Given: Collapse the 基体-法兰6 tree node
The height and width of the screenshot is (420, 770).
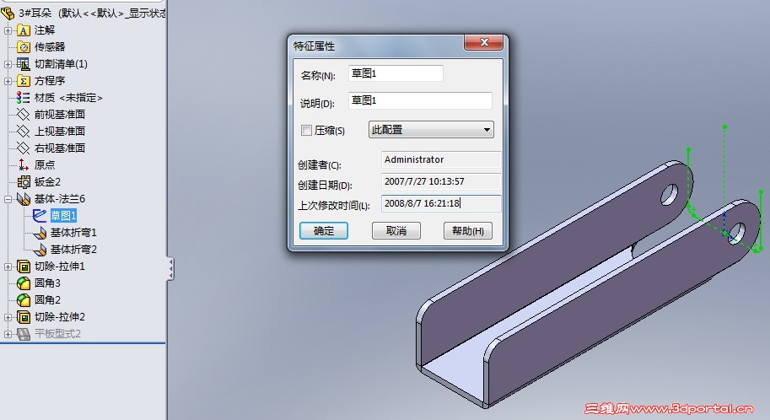Looking at the screenshot, I should point(8,199).
